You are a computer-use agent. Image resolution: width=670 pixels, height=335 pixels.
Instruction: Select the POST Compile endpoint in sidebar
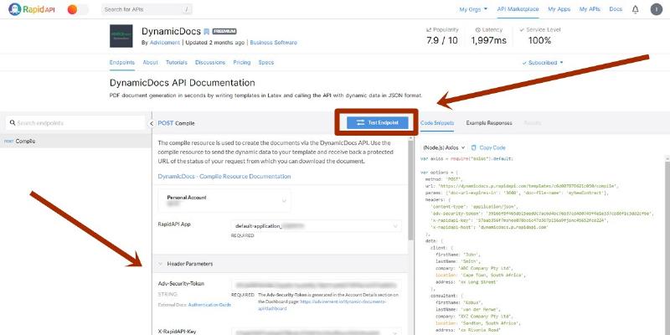[x=75, y=141]
